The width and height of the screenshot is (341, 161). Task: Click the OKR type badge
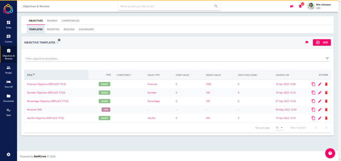[106, 110]
